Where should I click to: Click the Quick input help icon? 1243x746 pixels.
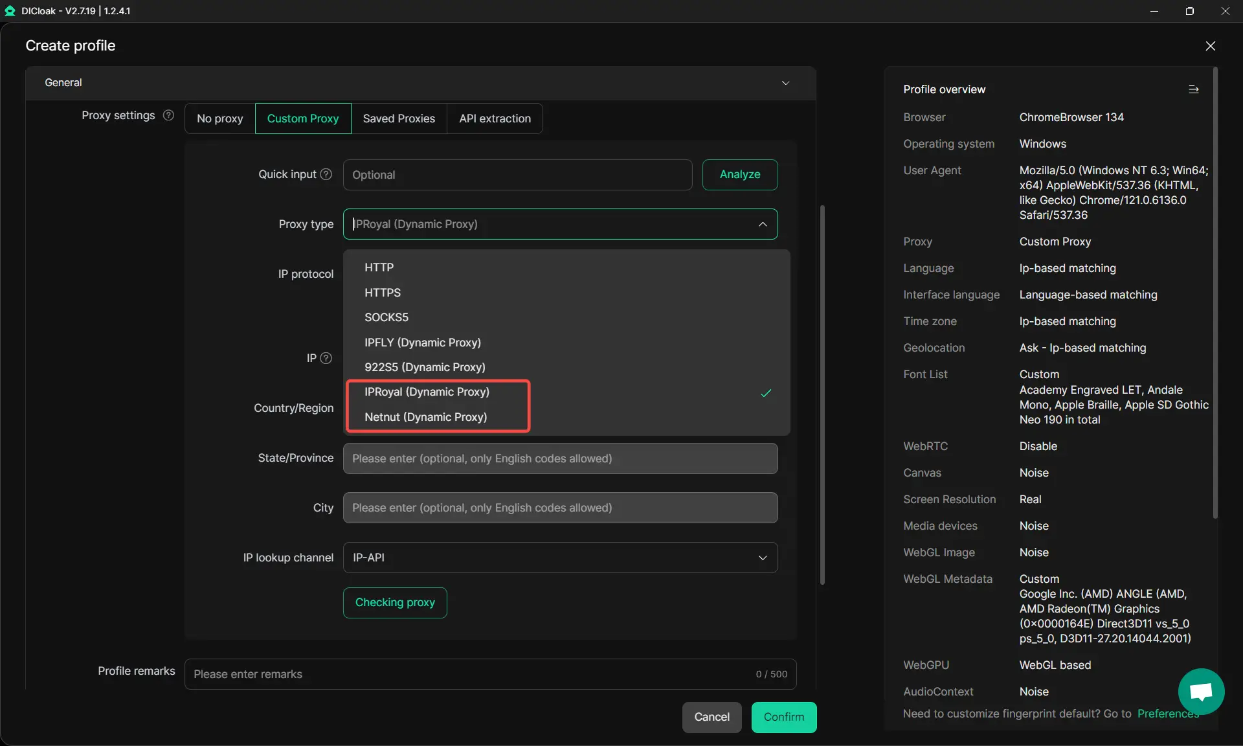(x=326, y=174)
